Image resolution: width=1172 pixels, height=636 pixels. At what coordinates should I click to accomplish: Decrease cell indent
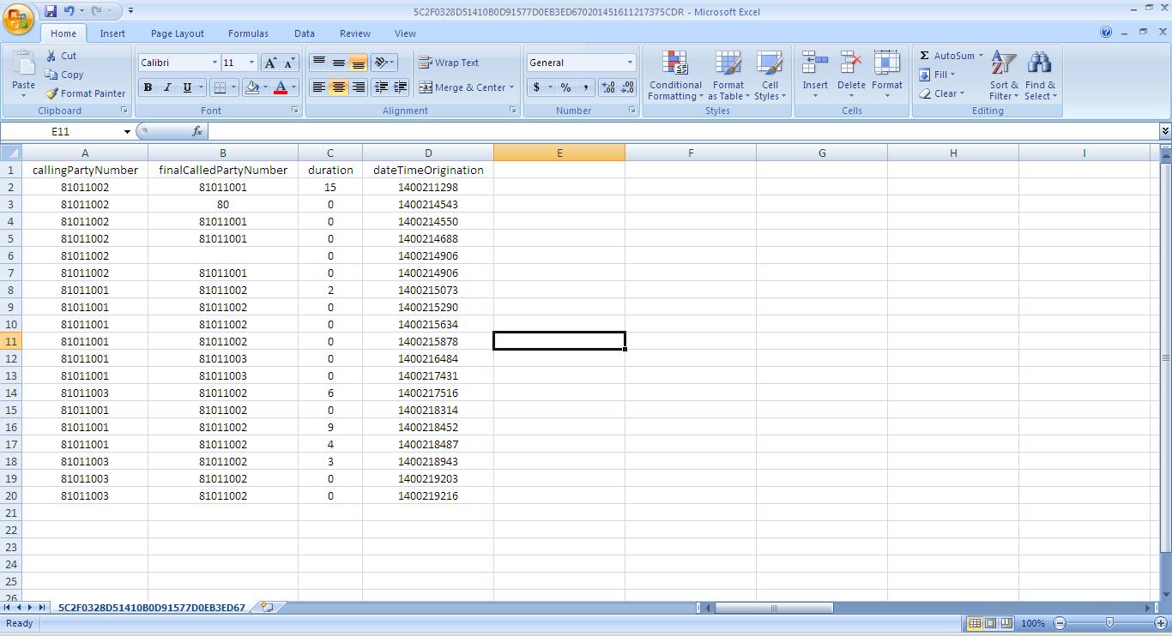click(381, 87)
